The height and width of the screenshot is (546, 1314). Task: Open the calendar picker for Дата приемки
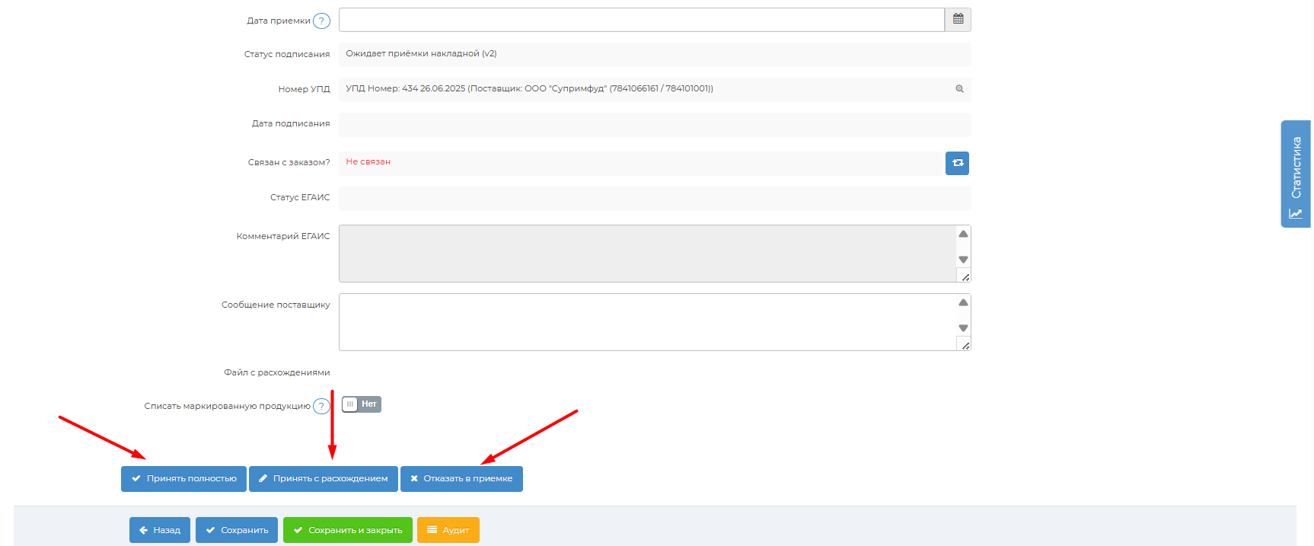(958, 20)
